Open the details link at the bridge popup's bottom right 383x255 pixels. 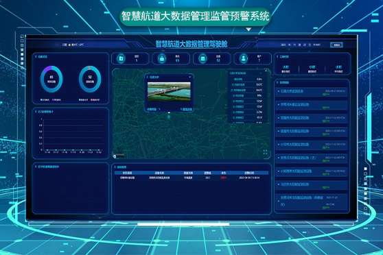click(x=187, y=109)
